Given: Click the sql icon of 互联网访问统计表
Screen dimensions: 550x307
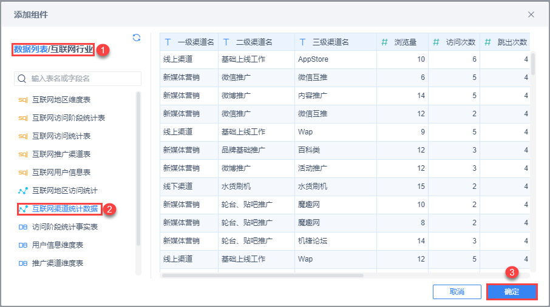Looking at the screenshot, I should [23, 136].
